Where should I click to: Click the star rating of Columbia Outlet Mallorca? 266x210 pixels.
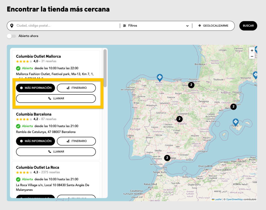pos(24,61)
